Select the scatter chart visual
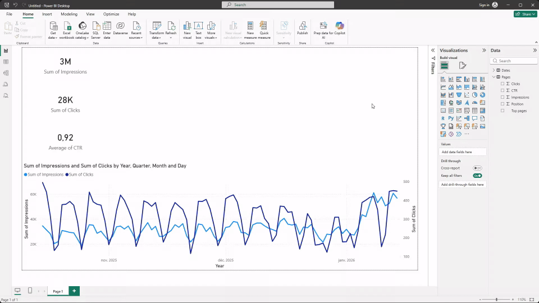 467,95
